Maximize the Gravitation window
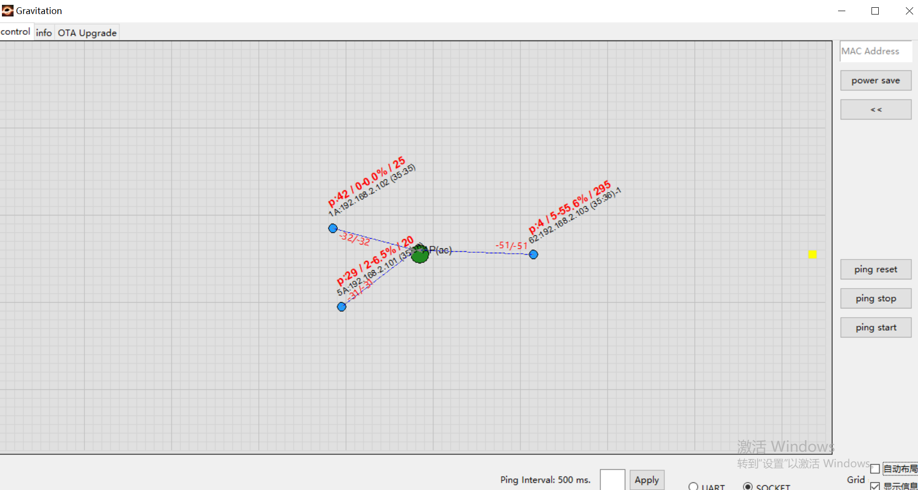The height and width of the screenshot is (490, 918). click(875, 11)
